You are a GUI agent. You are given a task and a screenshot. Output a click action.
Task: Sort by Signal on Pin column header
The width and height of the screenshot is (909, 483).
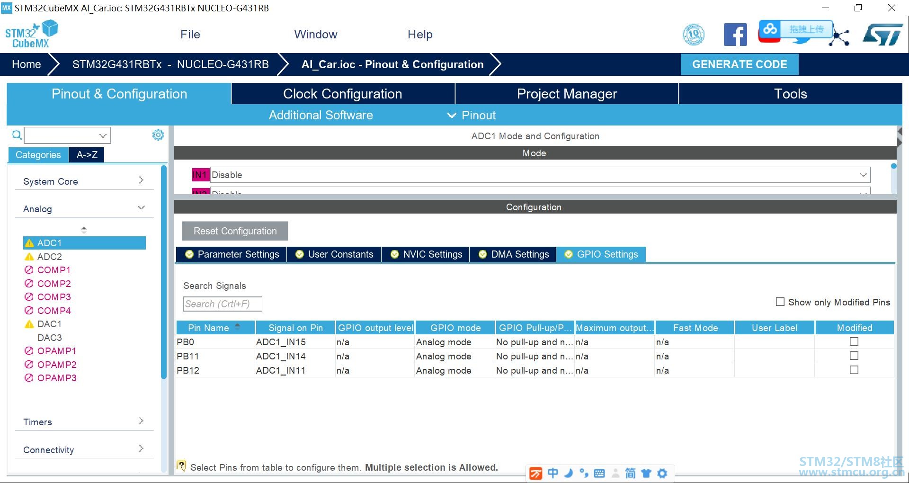tap(295, 328)
